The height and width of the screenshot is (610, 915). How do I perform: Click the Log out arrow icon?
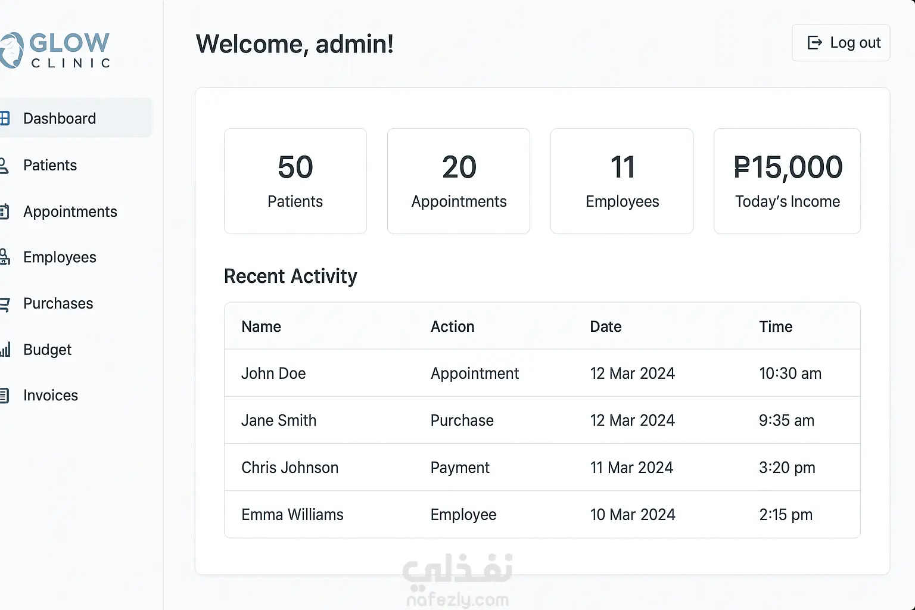coord(814,43)
